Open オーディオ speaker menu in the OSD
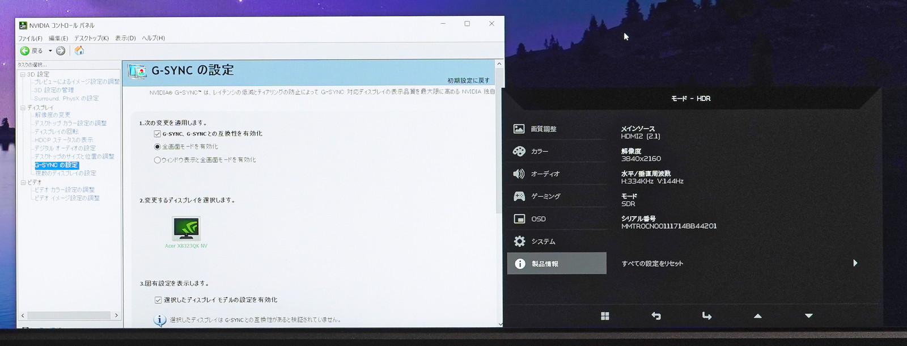Screen dimensions: 907x346 pos(557,174)
